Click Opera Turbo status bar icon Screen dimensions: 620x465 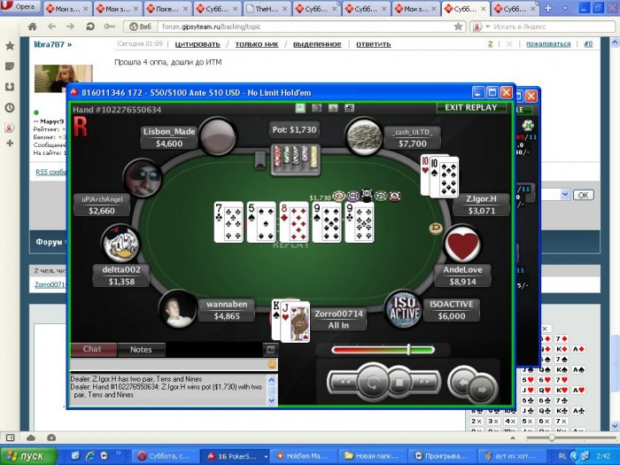pyautogui.click(x=51, y=438)
